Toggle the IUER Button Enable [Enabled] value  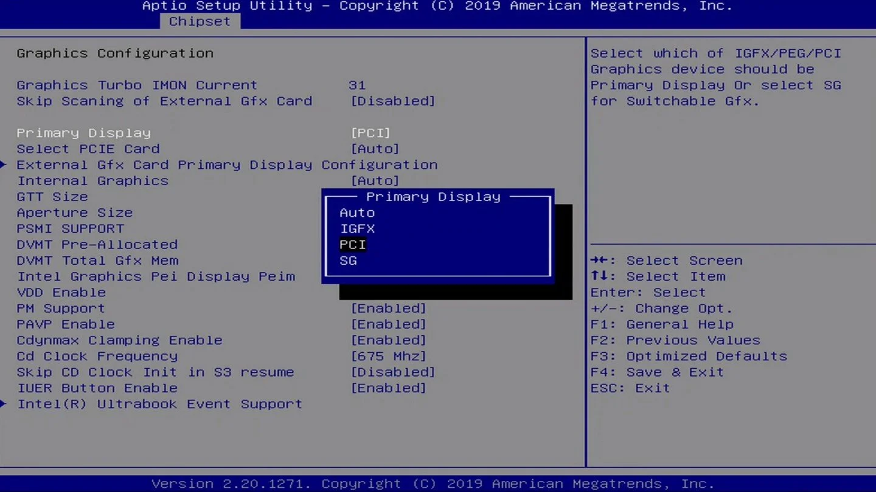click(388, 388)
